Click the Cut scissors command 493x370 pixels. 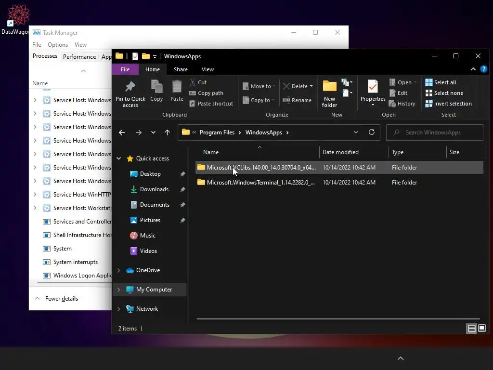pyautogui.click(x=198, y=82)
